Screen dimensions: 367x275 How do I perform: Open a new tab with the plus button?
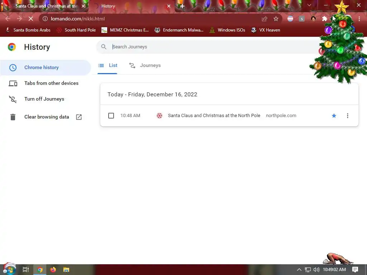pyautogui.click(x=182, y=6)
